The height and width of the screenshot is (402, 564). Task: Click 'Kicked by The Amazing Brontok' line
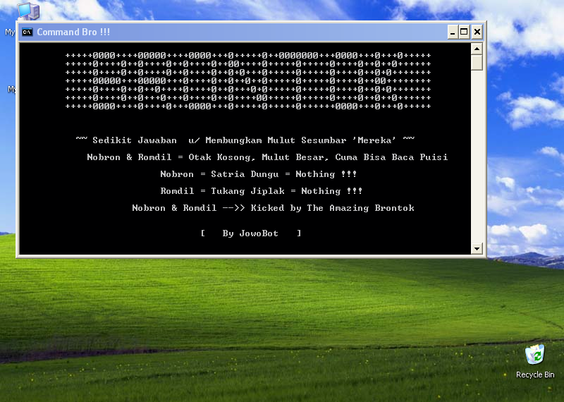pyautogui.click(x=273, y=208)
